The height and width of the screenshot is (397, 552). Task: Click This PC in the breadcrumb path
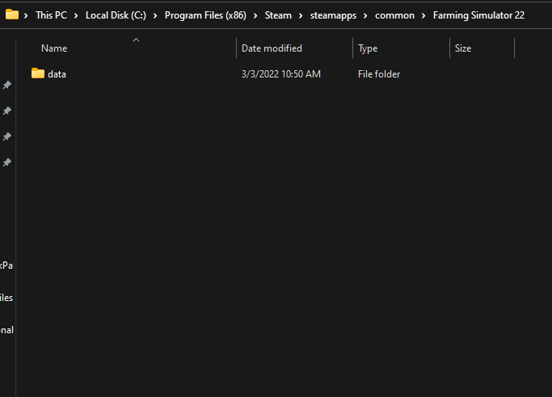coord(51,15)
